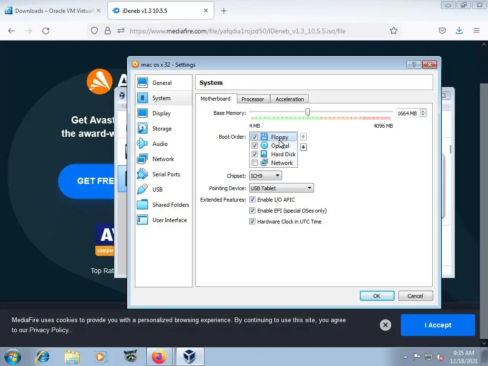Open Serial Ports settings icon
488x366 pixels.
pyautogui.click(x=142, y=174)
